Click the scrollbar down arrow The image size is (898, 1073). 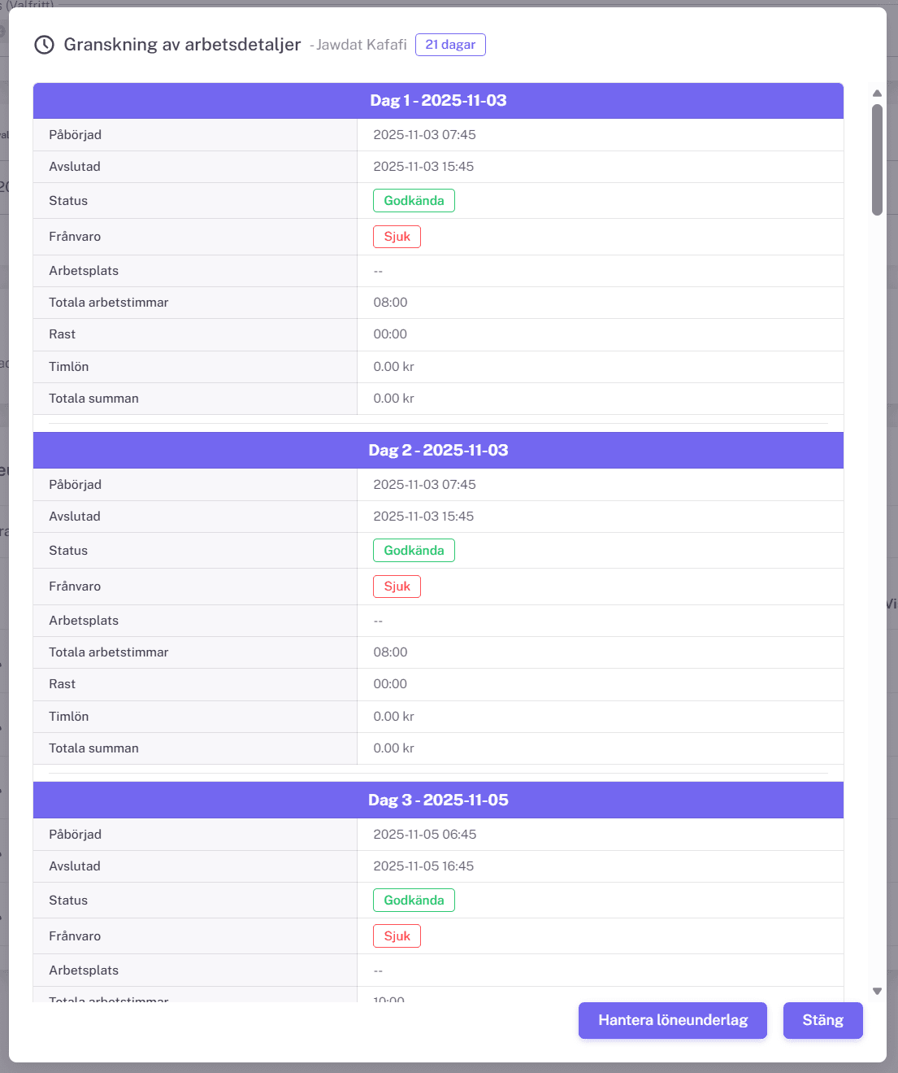[877, 991]
